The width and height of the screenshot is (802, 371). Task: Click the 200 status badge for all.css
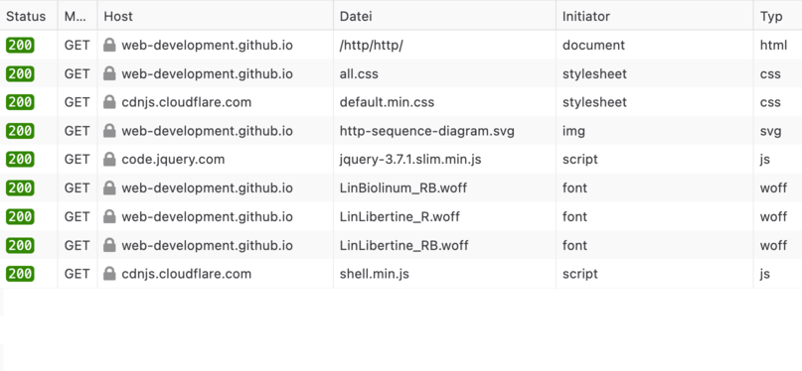20,73
